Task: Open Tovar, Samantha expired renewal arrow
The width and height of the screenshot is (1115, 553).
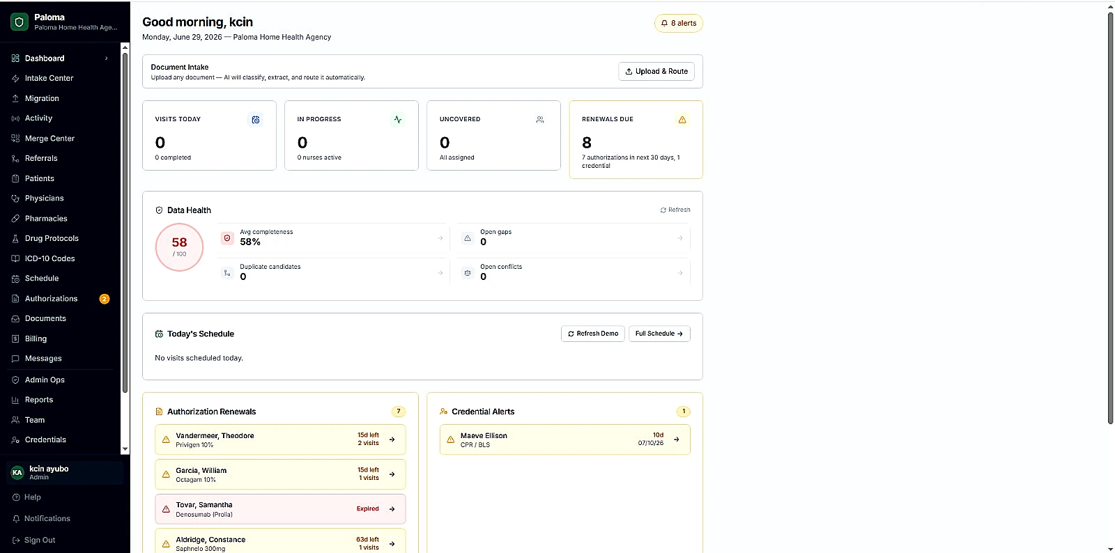Action: pos(392,509)
